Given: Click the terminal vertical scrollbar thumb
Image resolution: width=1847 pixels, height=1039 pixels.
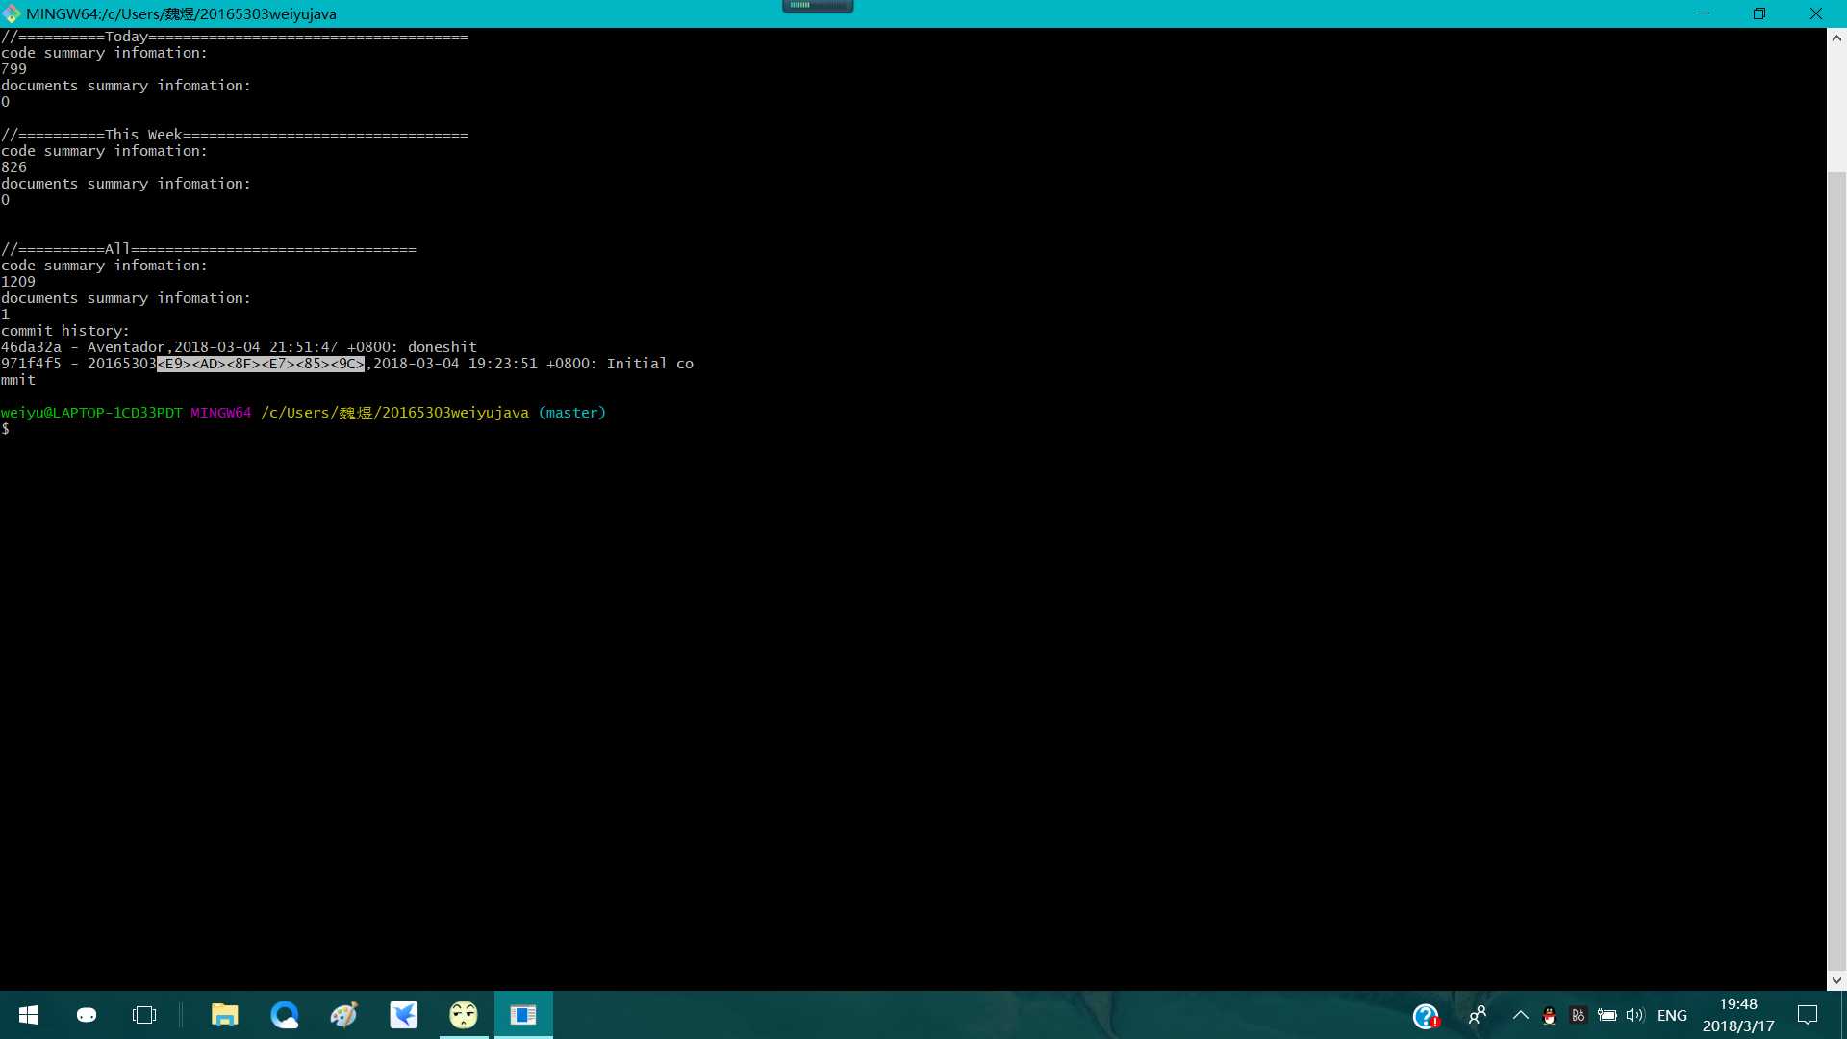Looking at the screenshot, I should pos(1836,571).
